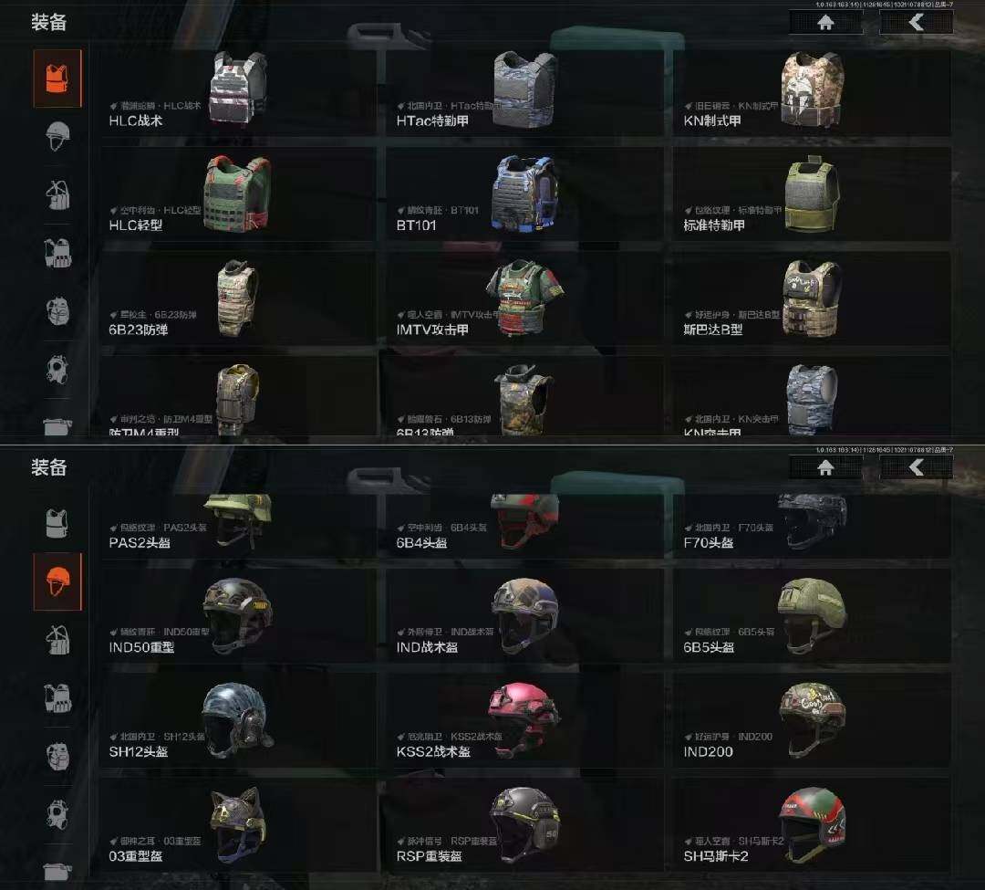
Task: Open the chest rig category in top sidebar
Action: [57, 194]
